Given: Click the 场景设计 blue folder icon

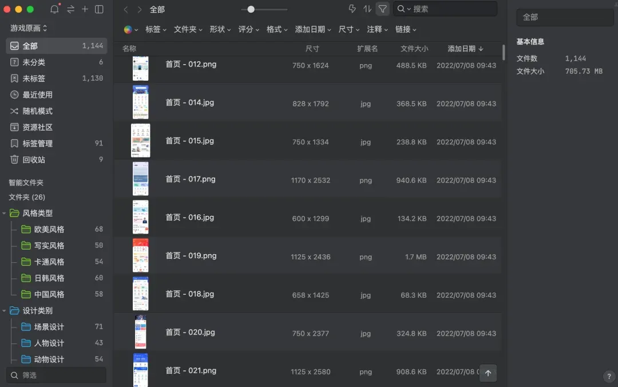Looking at the screenshot, I should point(26,327).
